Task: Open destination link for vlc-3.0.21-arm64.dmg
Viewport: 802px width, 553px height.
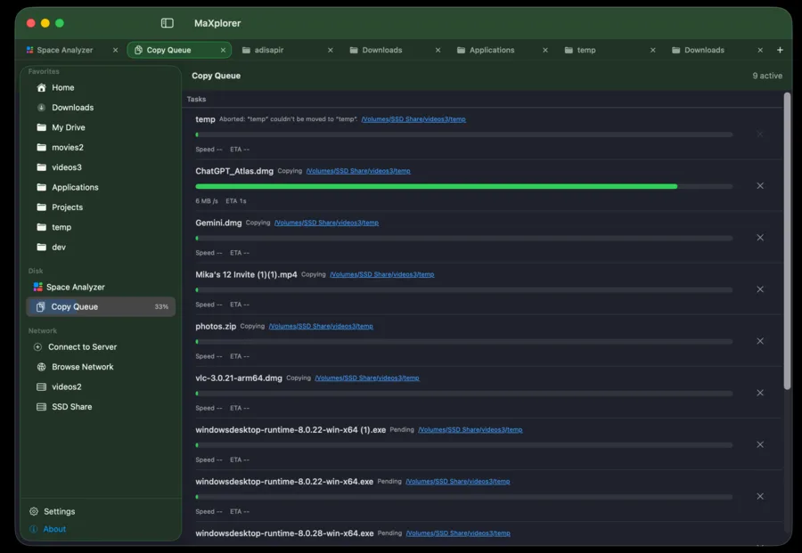Action: point(367,378)
